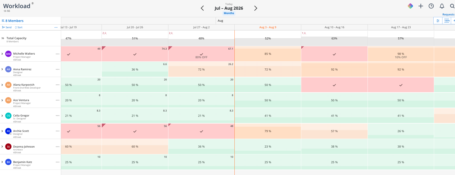
Task: Open the search magnifier icon
Action: click(x=452, y=6)
